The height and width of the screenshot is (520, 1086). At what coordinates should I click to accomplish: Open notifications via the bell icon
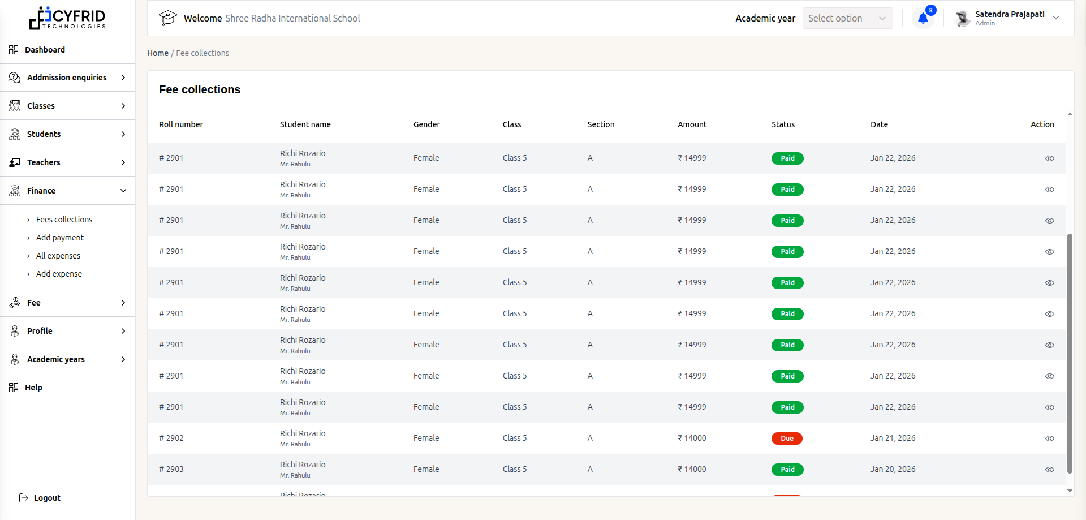tap(922, 18)
